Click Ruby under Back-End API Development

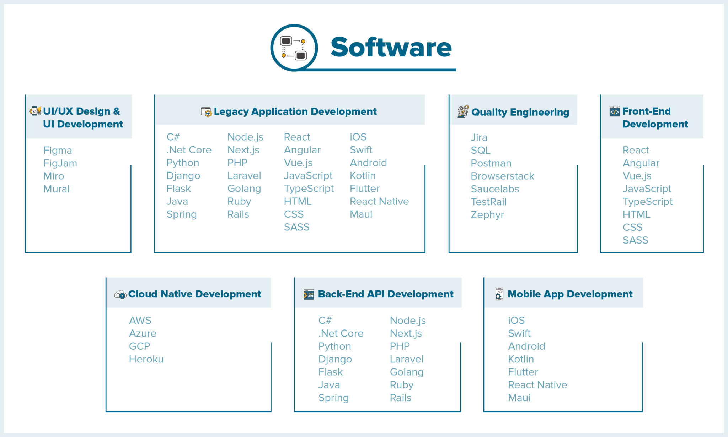[402, 386]
